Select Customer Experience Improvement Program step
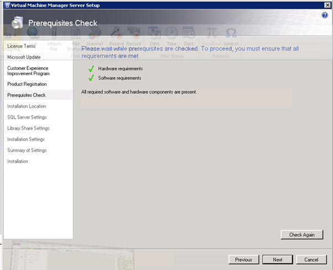The image size is (333, 270). (x=28, y=71)
